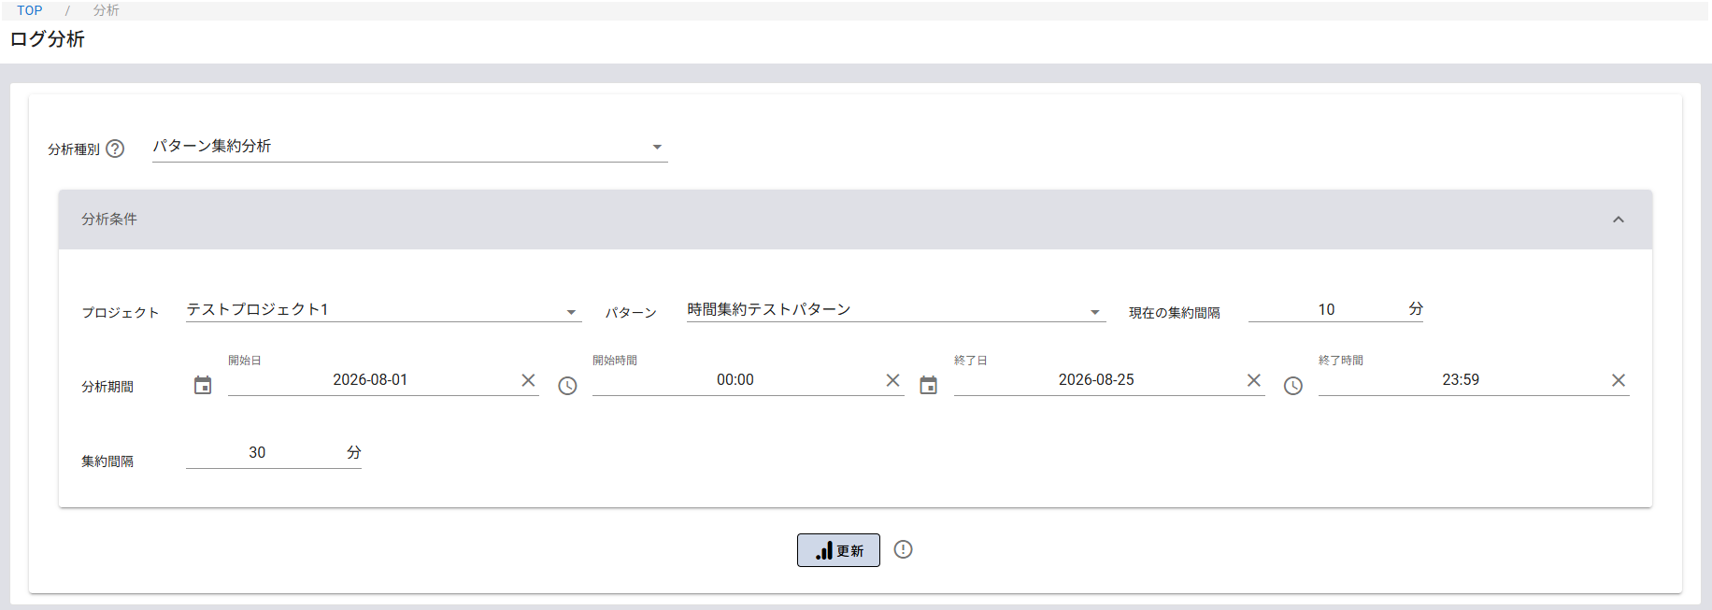The height and width of the screenshot is (610, 1712).
Task: Clear the 開始時間 value 00:00
Action: [x=892, y=380]
